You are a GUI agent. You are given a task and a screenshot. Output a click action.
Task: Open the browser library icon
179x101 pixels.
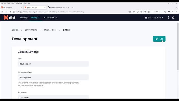tap(134, 12)
